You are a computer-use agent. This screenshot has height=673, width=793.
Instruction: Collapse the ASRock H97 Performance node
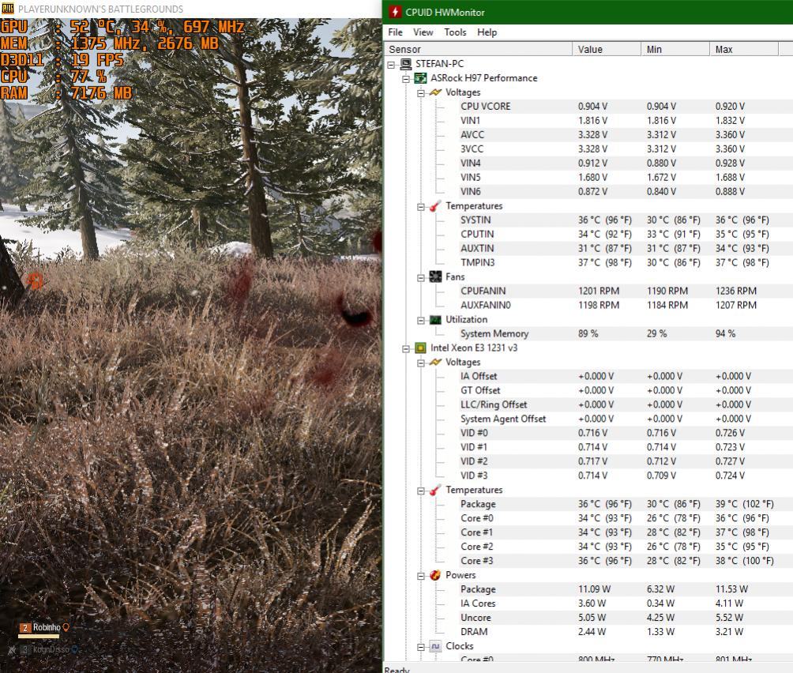[406, 79]
